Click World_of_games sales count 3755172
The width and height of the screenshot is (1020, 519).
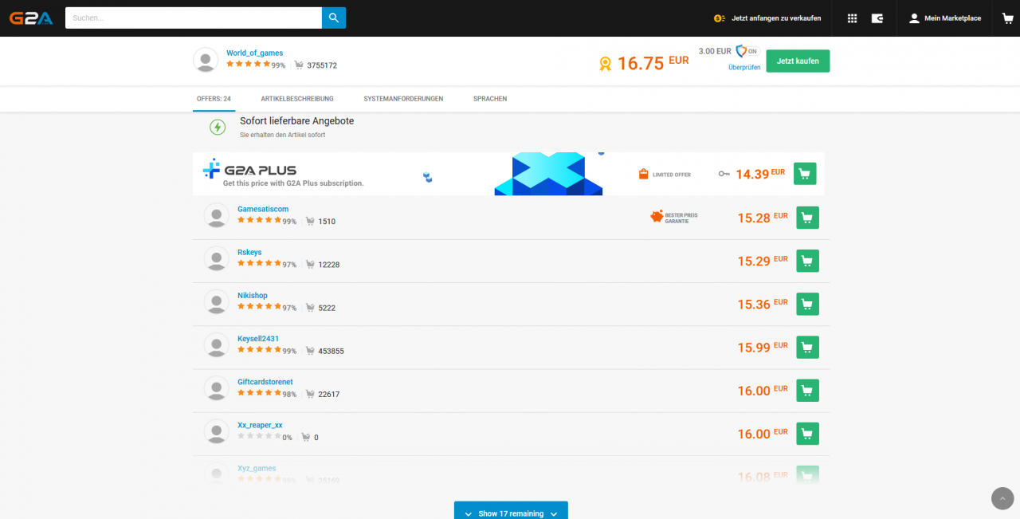pyautogui.click(x=322, y=65)
